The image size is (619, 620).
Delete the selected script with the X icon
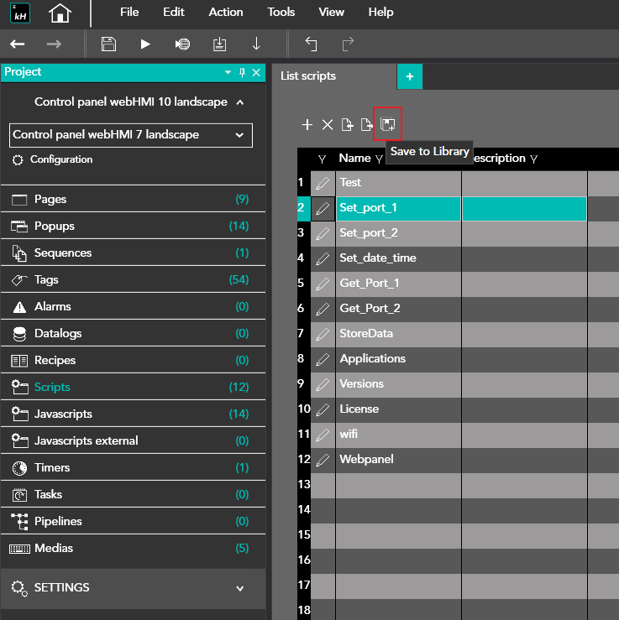pyautogui.click(x=328, y=125)
